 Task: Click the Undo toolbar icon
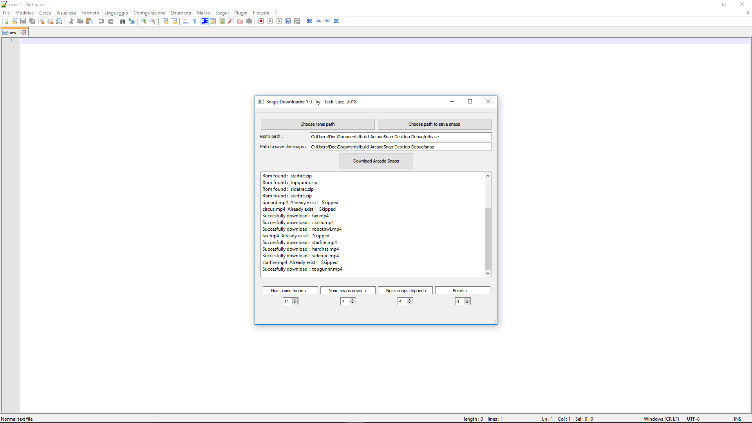click(101, 21)
